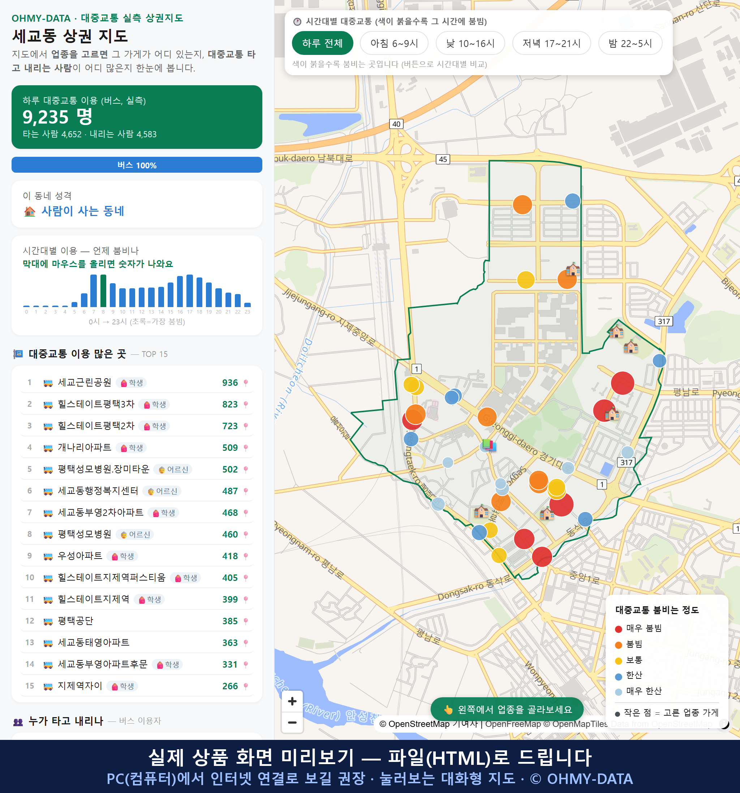This screenshot has width=740, height=793.
Task: Open the OpenFreeMap attribution link
Action: click(x=513, y=724)
